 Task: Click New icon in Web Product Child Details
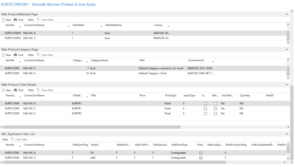pos(3,90)
